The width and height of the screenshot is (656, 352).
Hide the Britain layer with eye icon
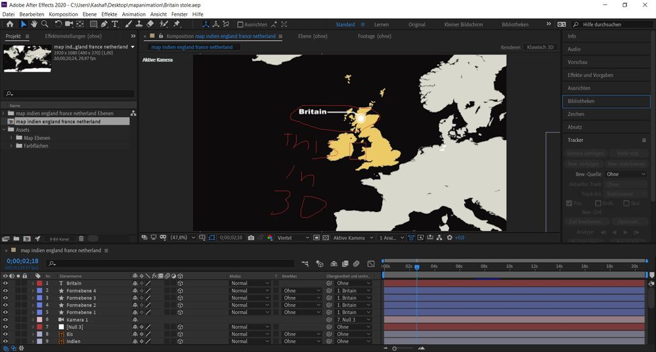click(x=5, y=283)
